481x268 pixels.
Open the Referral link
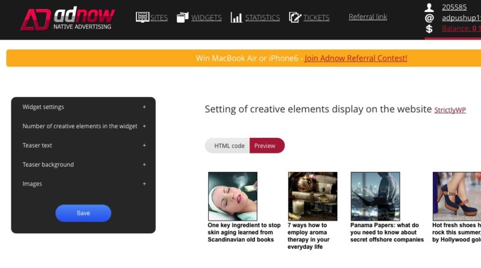tap(368, 17)
